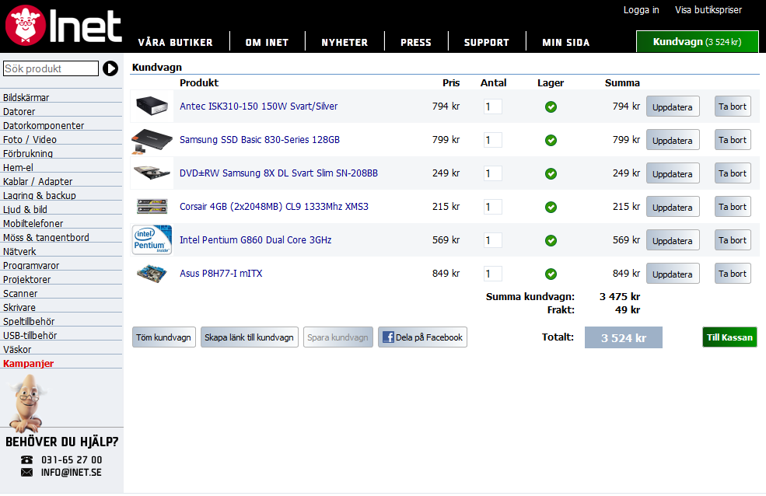Screen dimensions: 766x496
Task: Click the Intel Pentium product image
Action: pos(152,239)
